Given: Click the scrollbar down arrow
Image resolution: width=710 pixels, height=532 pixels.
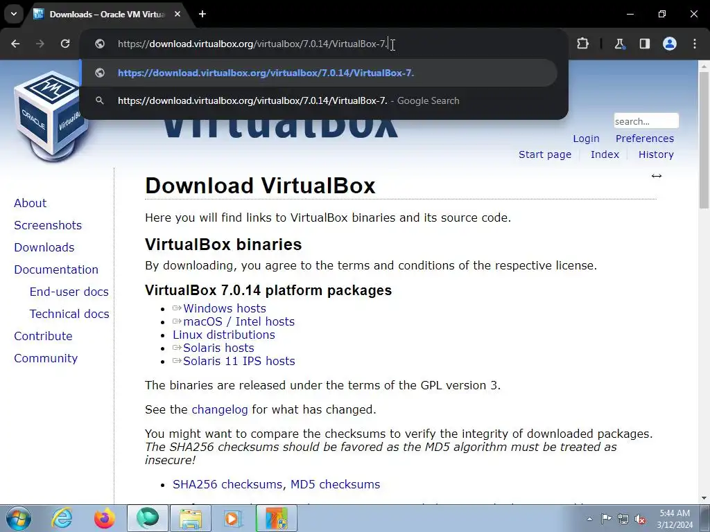Looking at the screenshot, I should 704,498.
